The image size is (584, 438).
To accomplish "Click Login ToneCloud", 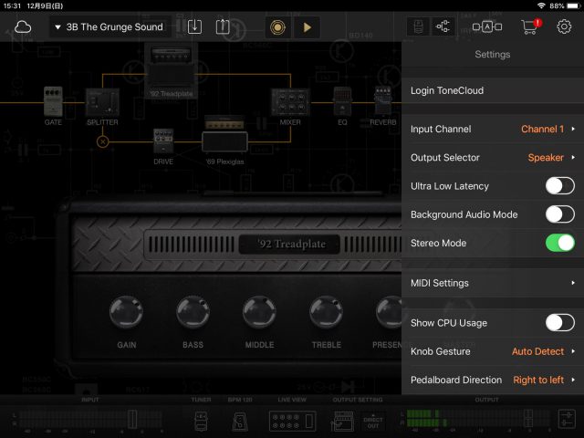I will (x=493, y=90).
